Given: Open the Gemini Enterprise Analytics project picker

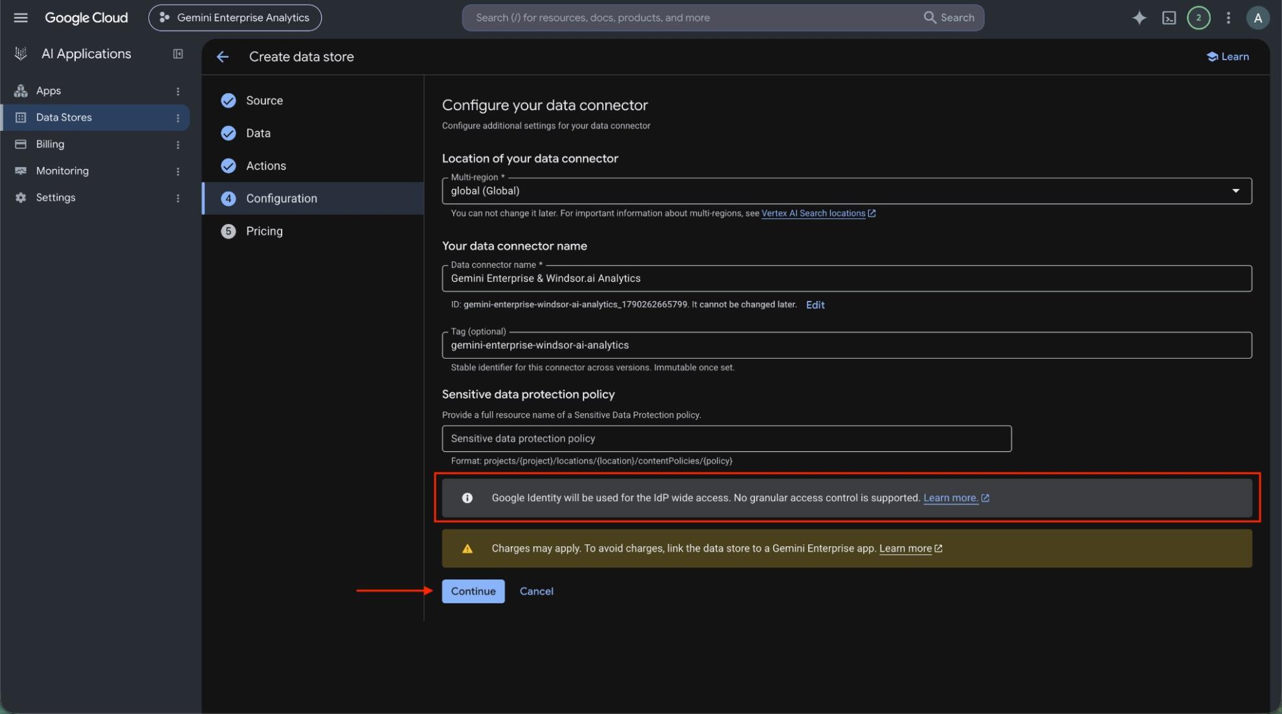Looking at the screenshot, I should (x=234, y=17).
